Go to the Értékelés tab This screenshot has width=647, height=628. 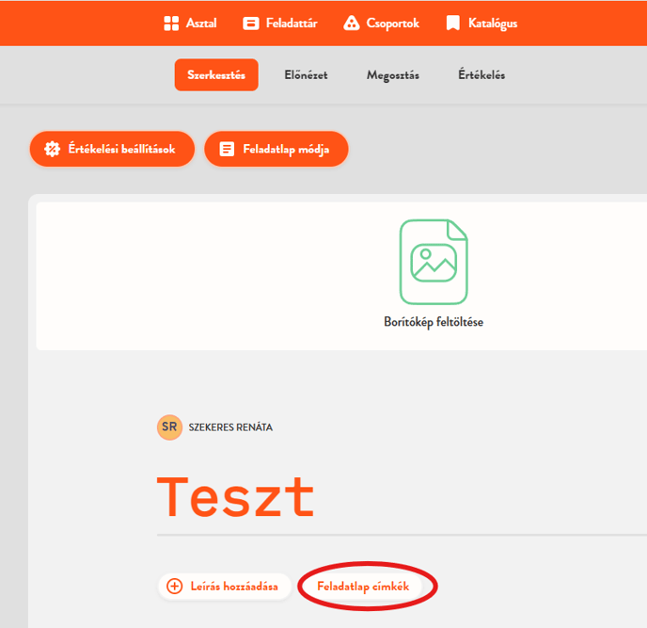click(481, 75)
